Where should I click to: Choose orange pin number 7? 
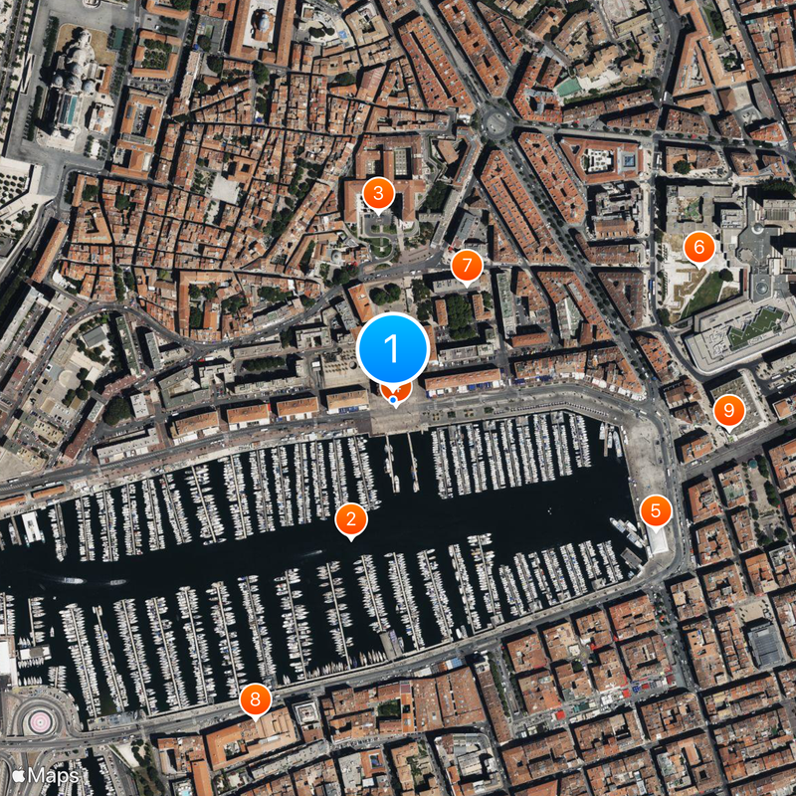(x=467, y=266)
